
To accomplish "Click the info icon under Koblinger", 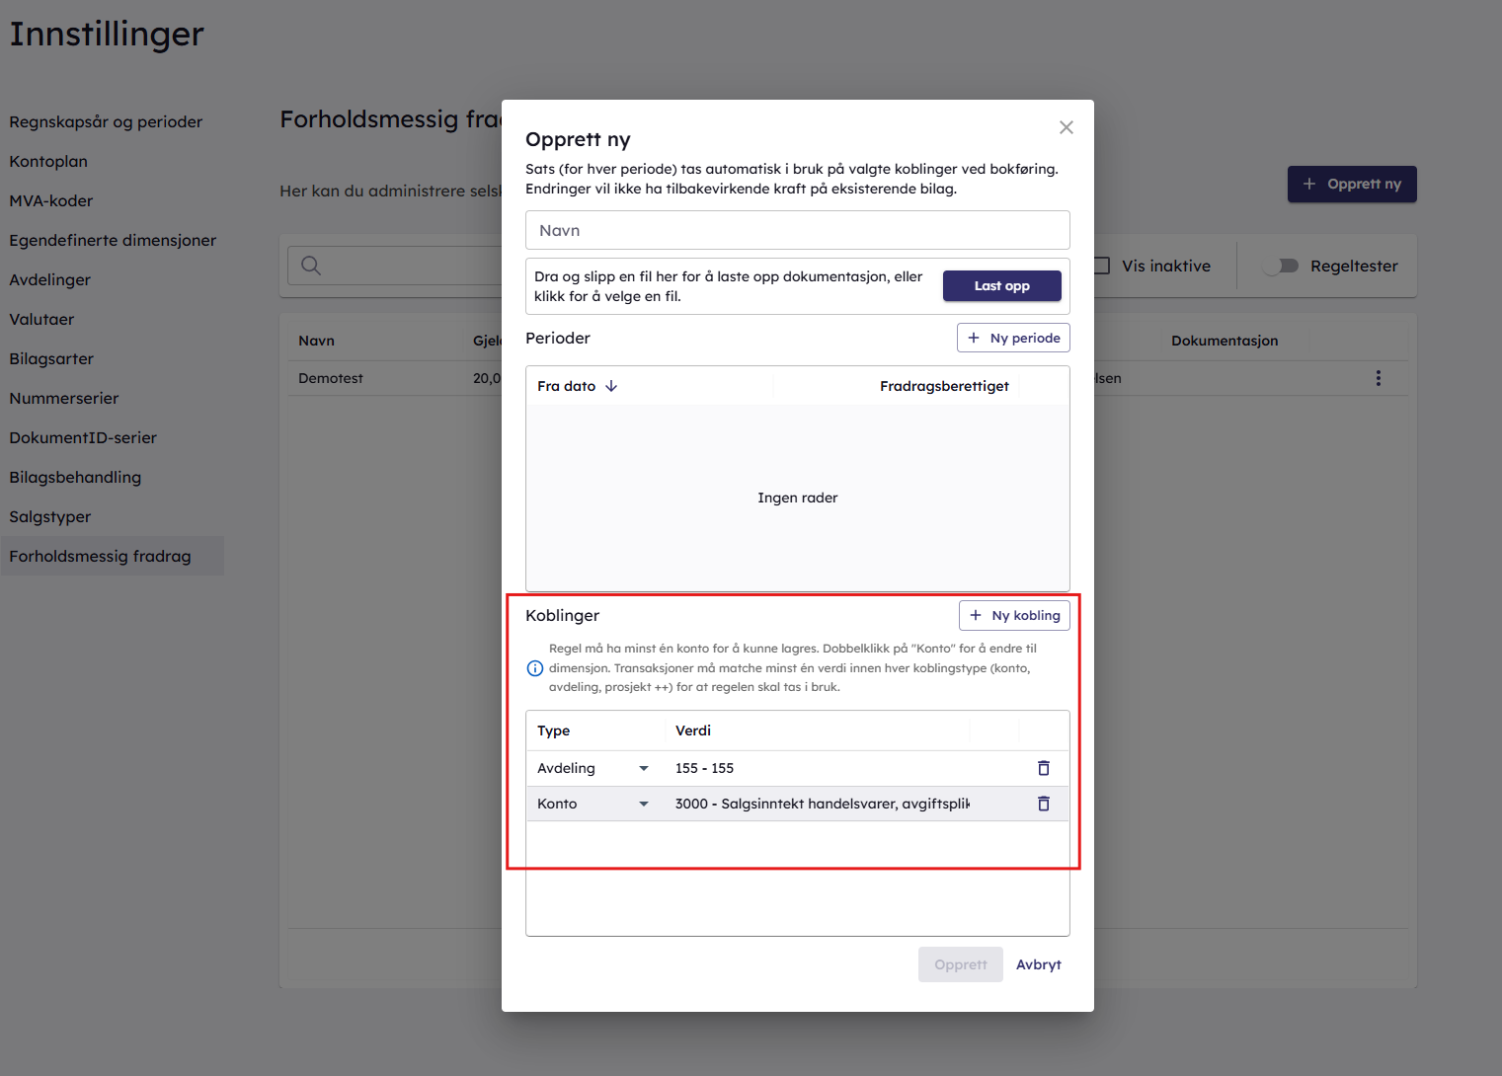I will 535,668.
